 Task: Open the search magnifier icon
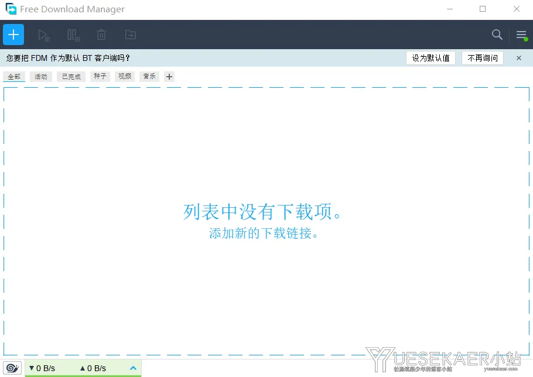point(497,35)
